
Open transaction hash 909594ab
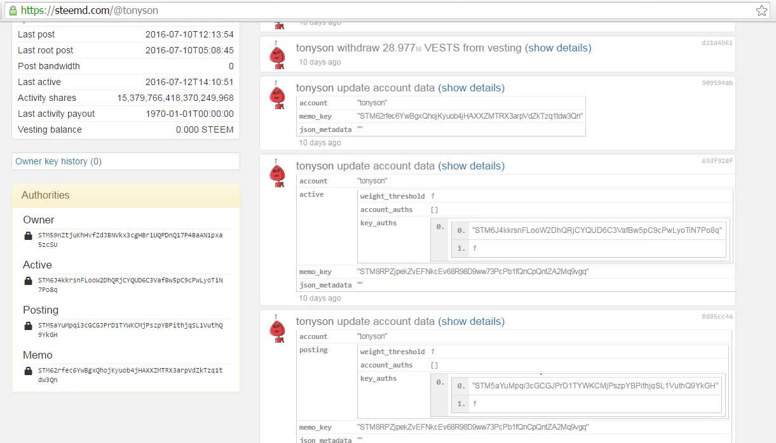click(717, 83)
